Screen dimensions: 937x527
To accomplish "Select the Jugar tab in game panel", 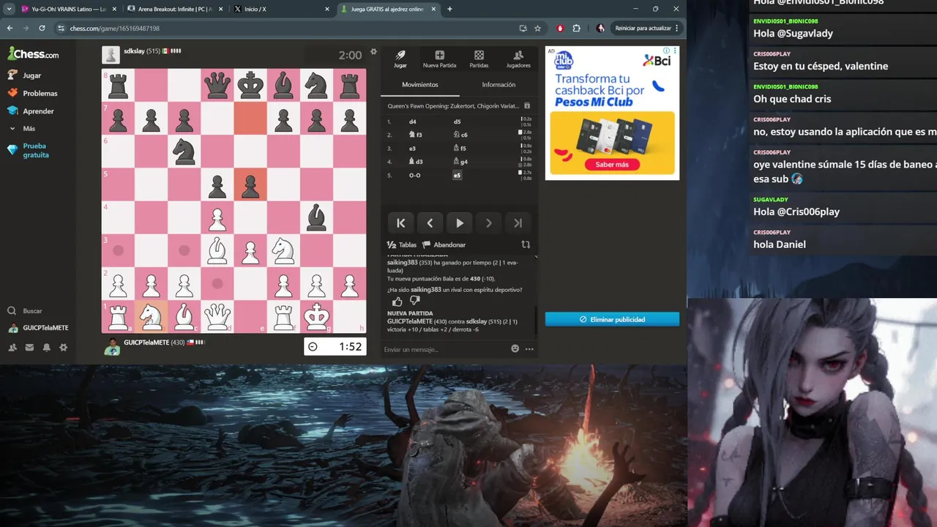I will [400, 59].
